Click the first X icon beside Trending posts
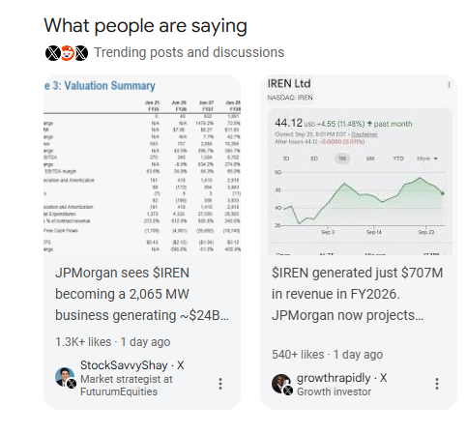Screen dimensions: 467x434 pyautogui.click(x=52, y=53)
